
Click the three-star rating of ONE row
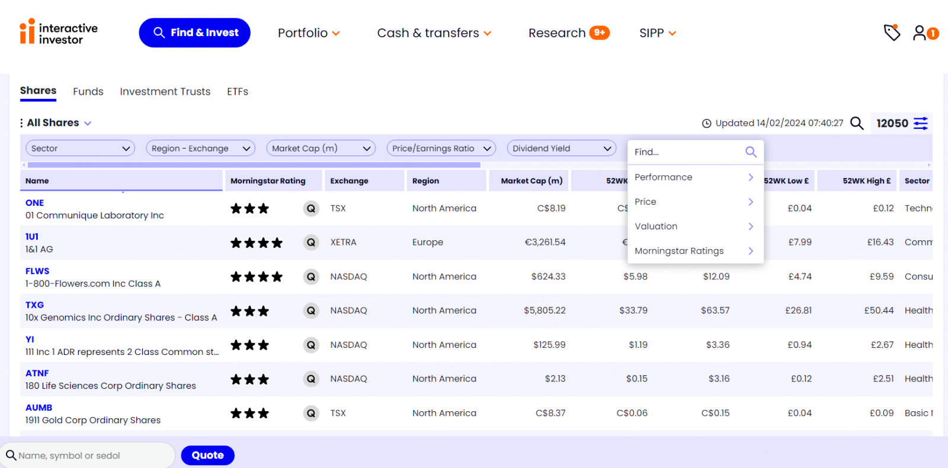[249, 208]
